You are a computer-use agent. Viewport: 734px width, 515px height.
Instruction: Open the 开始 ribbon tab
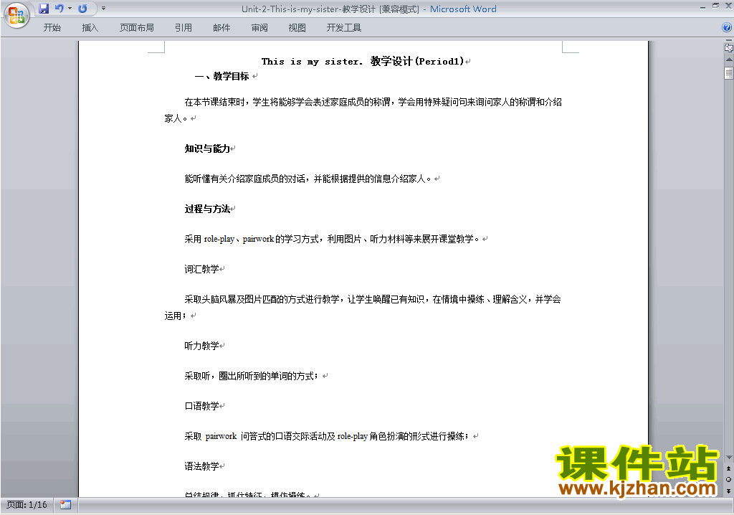(x=52, y=28)
